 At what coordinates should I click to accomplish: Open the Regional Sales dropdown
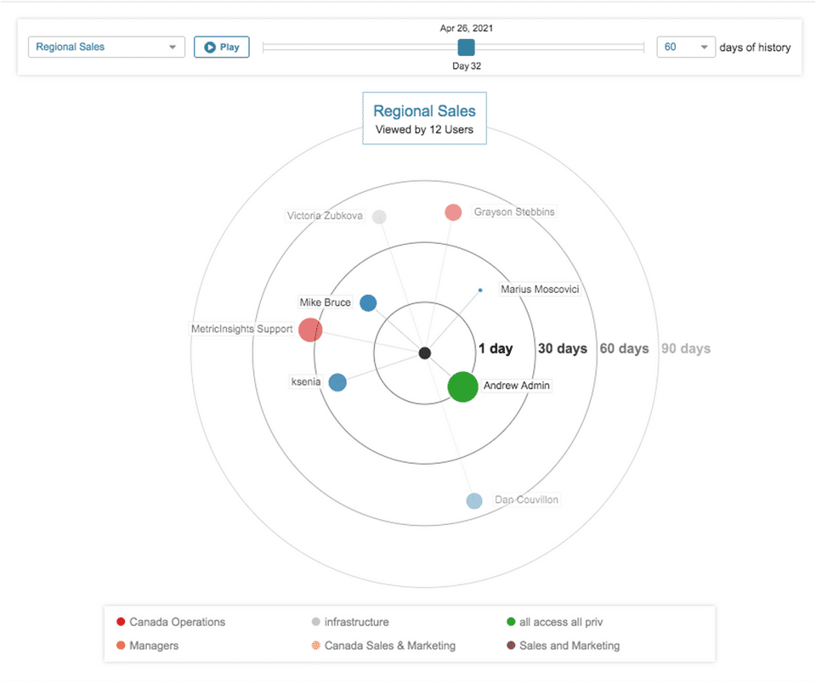point(106,47)
